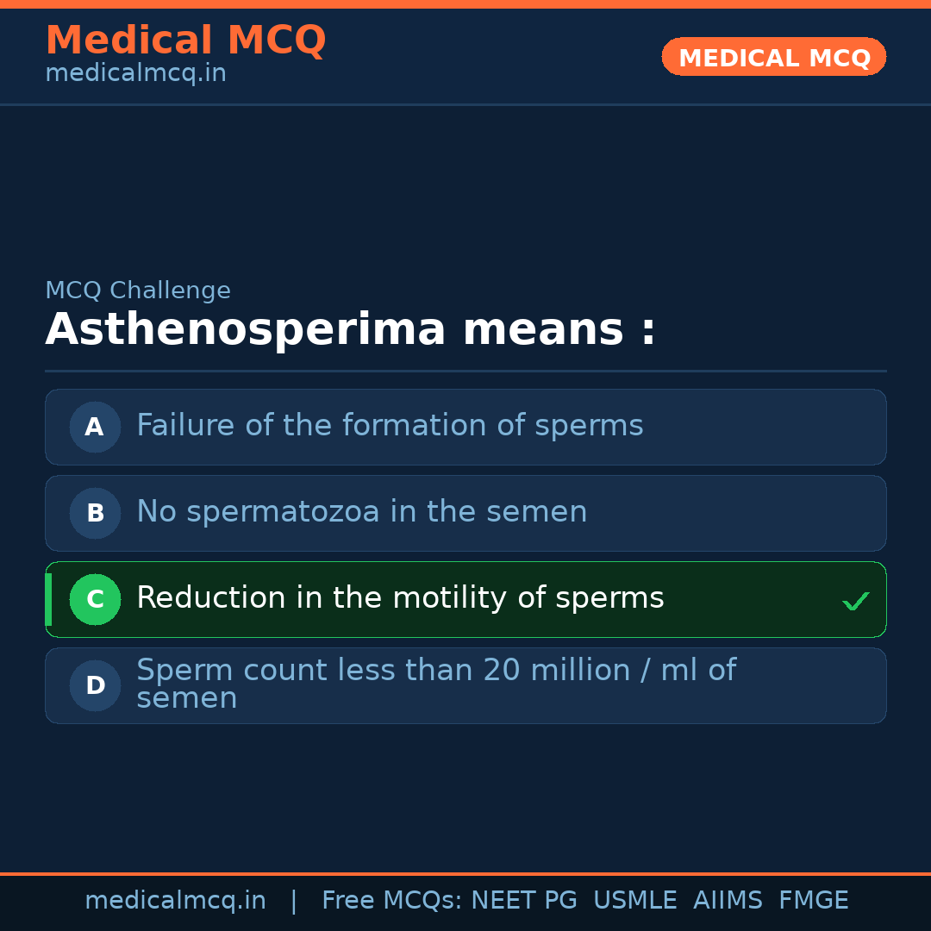The width and height of the screenshot is (931, 931).
Task: Click the green C circle icon
Action: (x=95, y=599)
